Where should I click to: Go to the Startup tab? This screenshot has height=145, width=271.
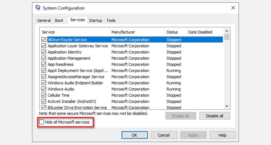(x=96, y=20)
